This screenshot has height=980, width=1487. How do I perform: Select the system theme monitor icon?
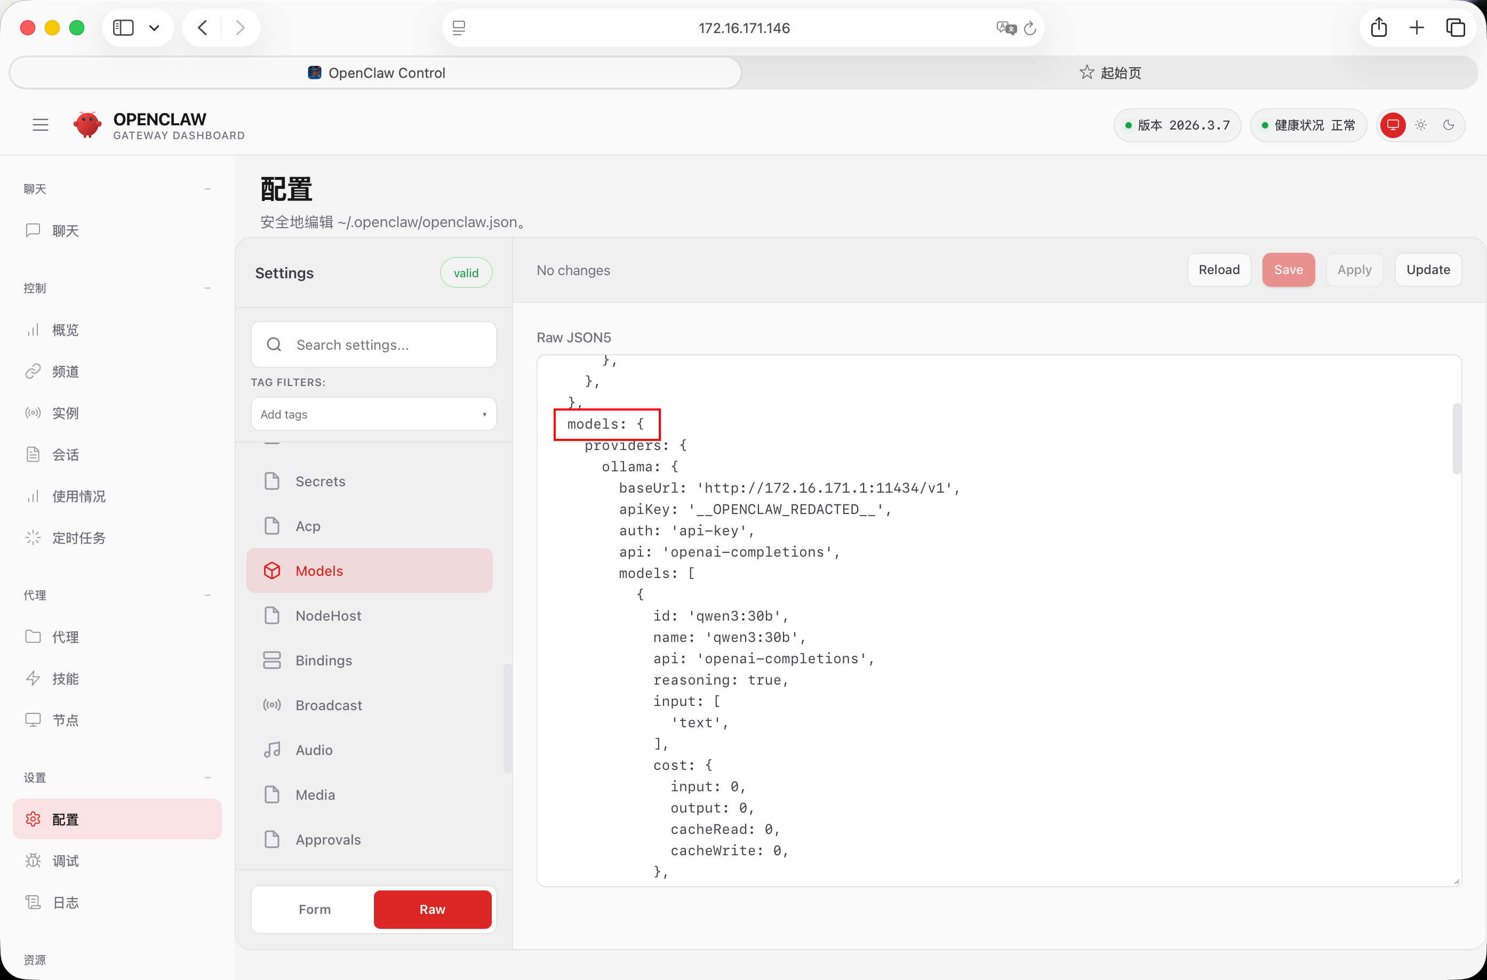pos(1393,125)
